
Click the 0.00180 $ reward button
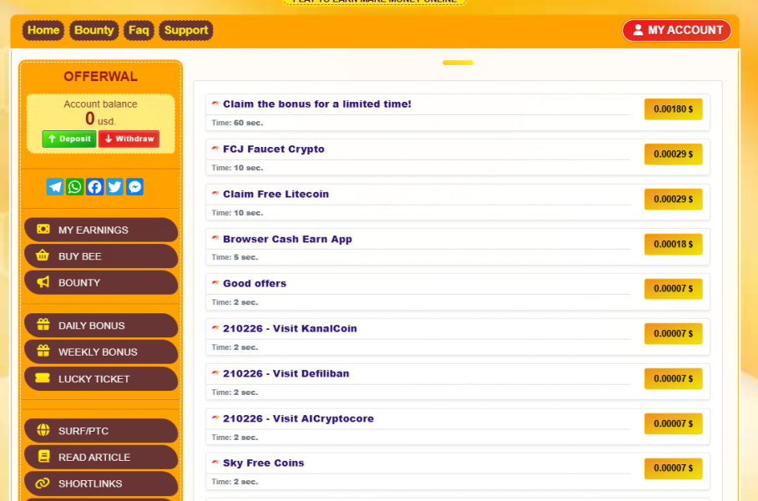click(x=673, y=109)
